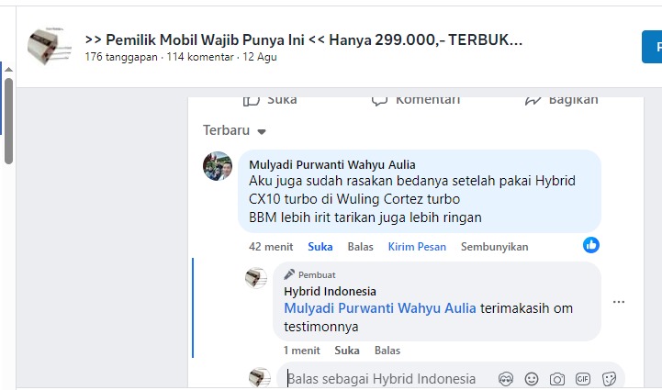Focus the 'Balas sebagai Hybrid Indonesia' reply field
Image resolution: width=662 pixels, height=390 pixels.
point(388,379)
